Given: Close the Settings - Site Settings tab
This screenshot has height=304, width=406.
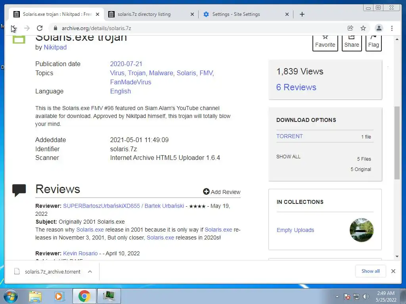Looking at the screenshot, I should coord(287,15).
